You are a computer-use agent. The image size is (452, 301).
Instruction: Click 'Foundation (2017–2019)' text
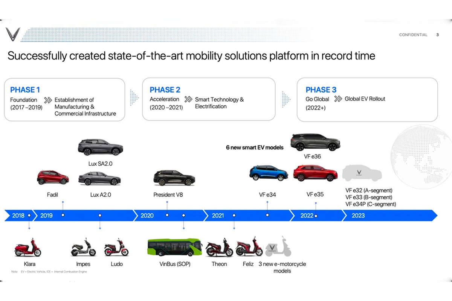click(26, 103)
